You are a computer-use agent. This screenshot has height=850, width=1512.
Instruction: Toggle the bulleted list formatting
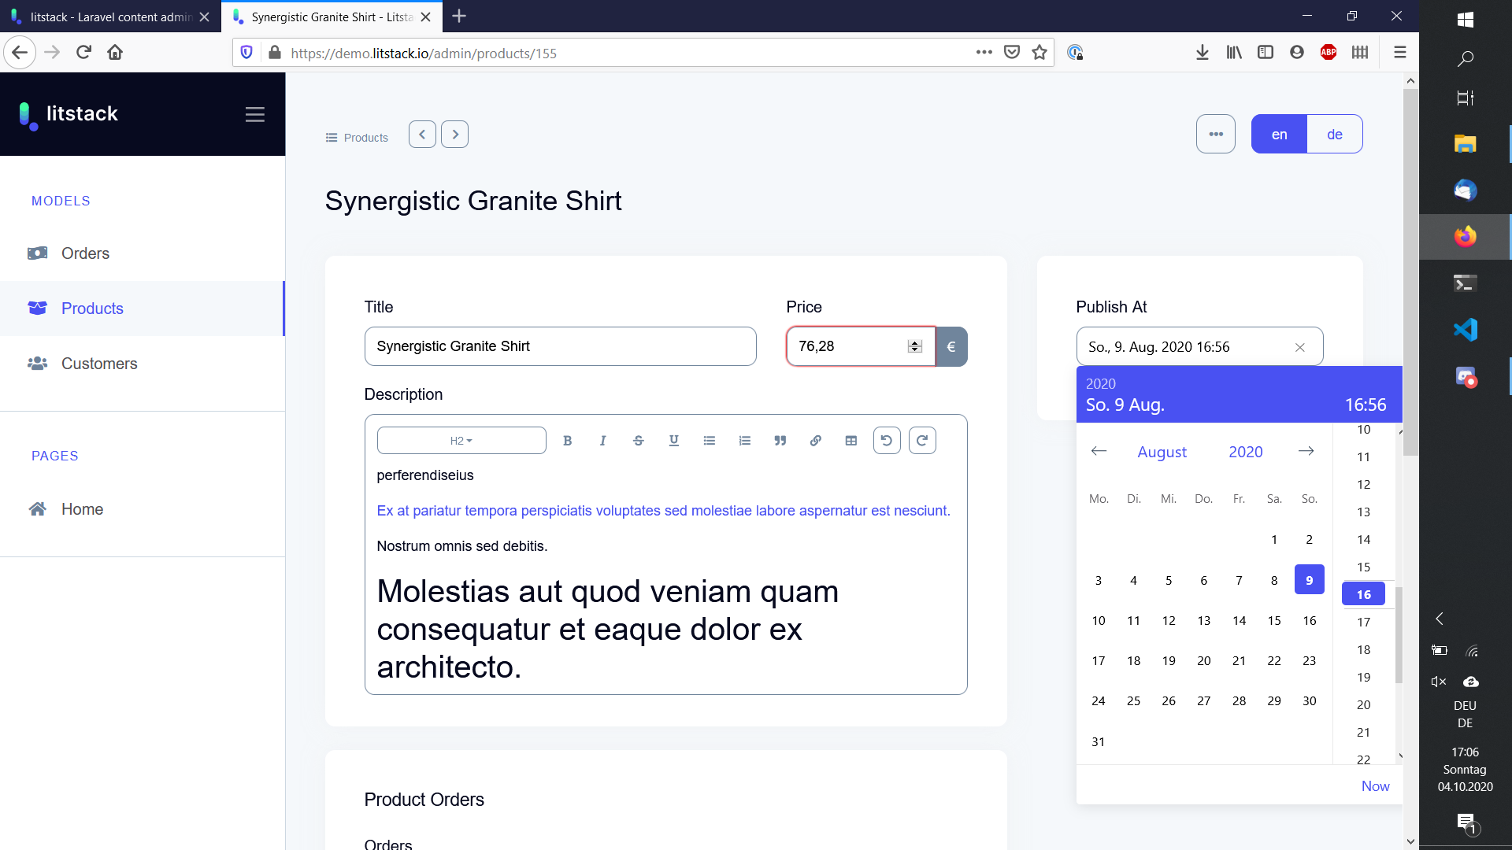(x=710, y=440)
